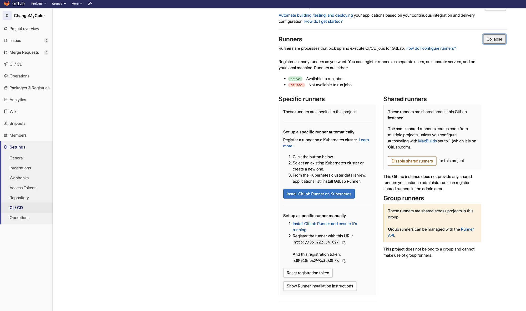This screenshot has width=526, height=311.
Task: Collapse the Runners section
Action: [494, 39]
